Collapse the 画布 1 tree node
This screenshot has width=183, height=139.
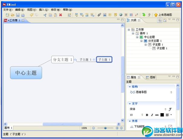coord(133,33)
